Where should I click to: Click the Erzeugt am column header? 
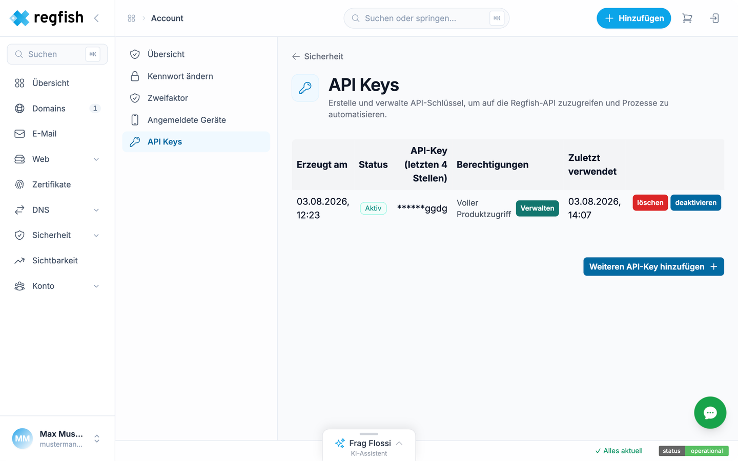pyautogui.click(x=322, y=164)
